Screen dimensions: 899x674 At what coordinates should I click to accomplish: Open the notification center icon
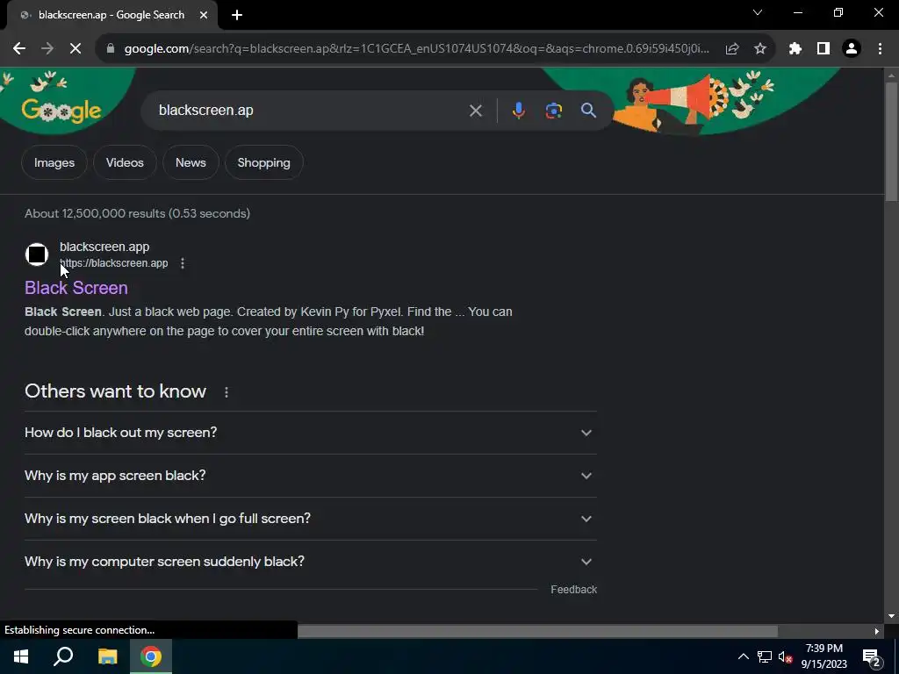pos(871,656)
